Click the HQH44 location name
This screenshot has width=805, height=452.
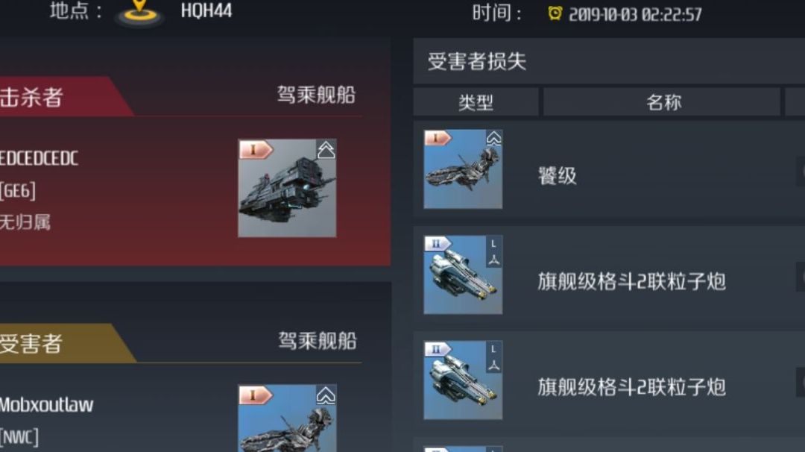pyautogui.click(x=206, y=10)
